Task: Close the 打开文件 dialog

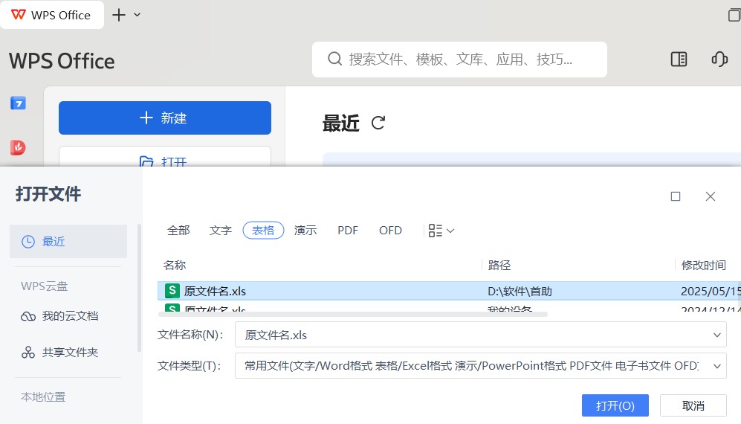Action: coord(711,196)
